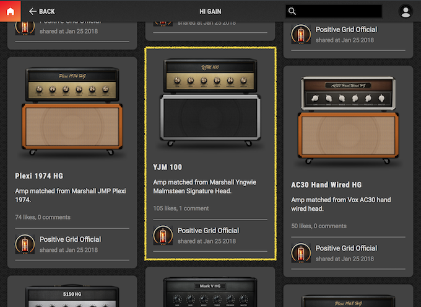This screenshot has width=421, height=307.
Task: Click 'Amp matched from Vox AC30 hand wired head' description
Action: point(341,204)
